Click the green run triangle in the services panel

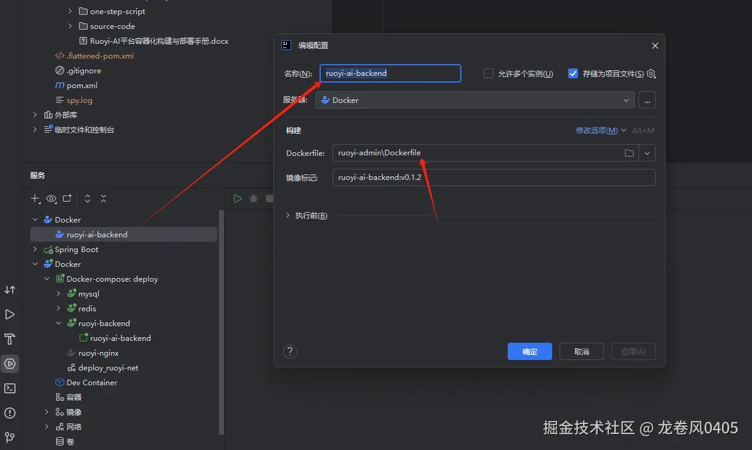click(x=238, y=198)
